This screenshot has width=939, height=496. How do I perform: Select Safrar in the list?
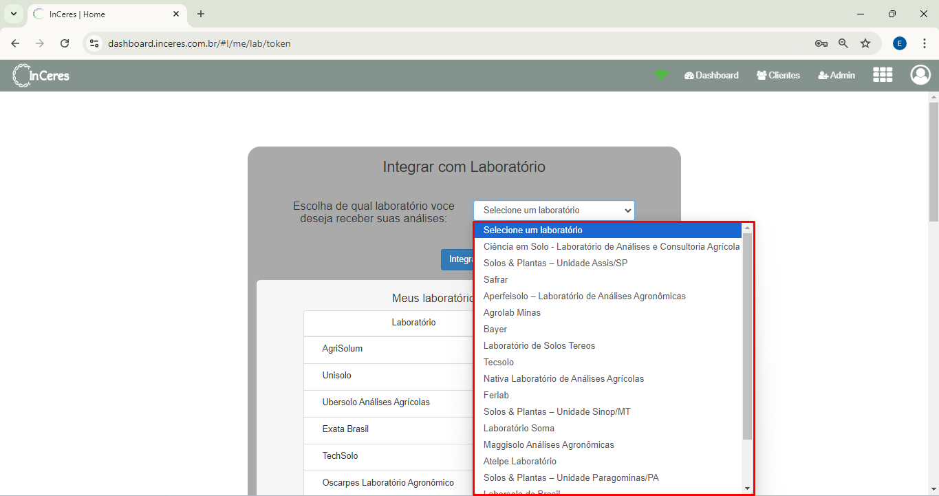[x=608, y=279]
